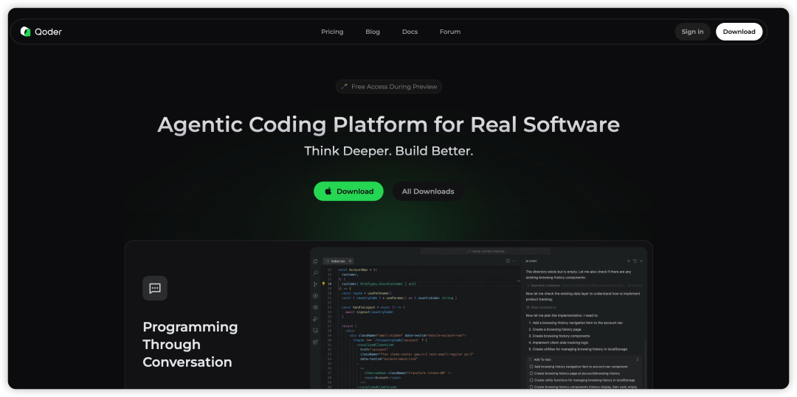Screen dimensions: 797x397
Task: Open the chat history icon in AI Chat
Action: 635,261
